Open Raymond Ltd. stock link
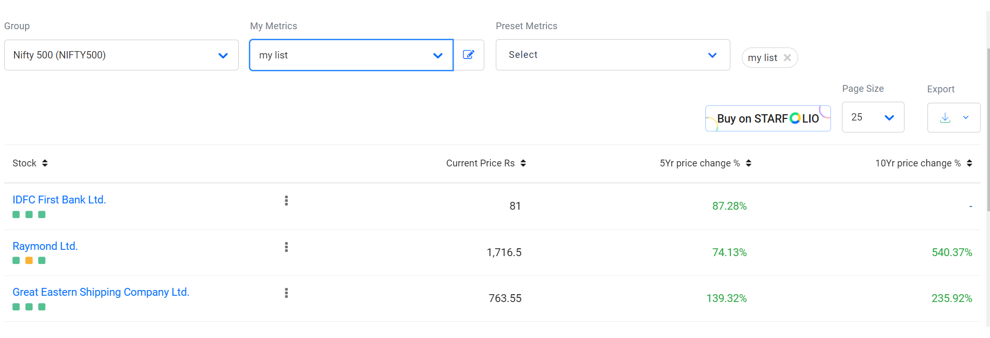 coord(45,246)
